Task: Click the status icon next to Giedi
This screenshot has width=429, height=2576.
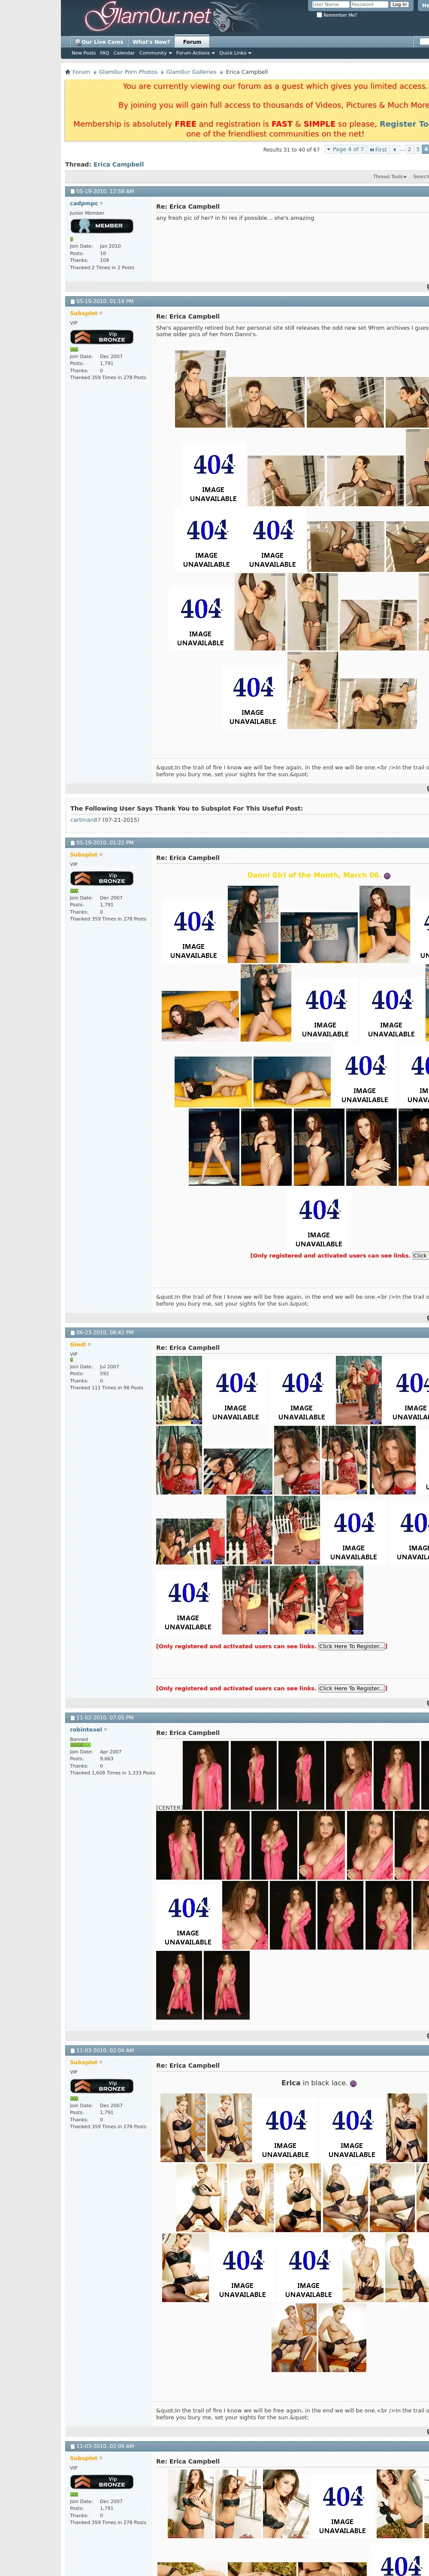Action: point(89,1344)
